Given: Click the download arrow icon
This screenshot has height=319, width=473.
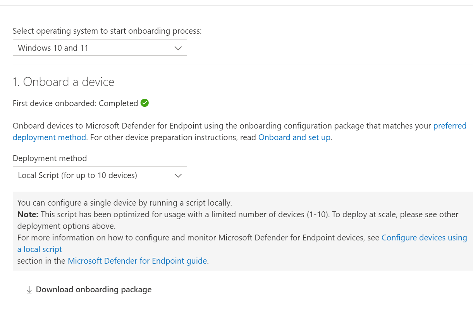Looking at the screenshot, I should tap(29, 289).
